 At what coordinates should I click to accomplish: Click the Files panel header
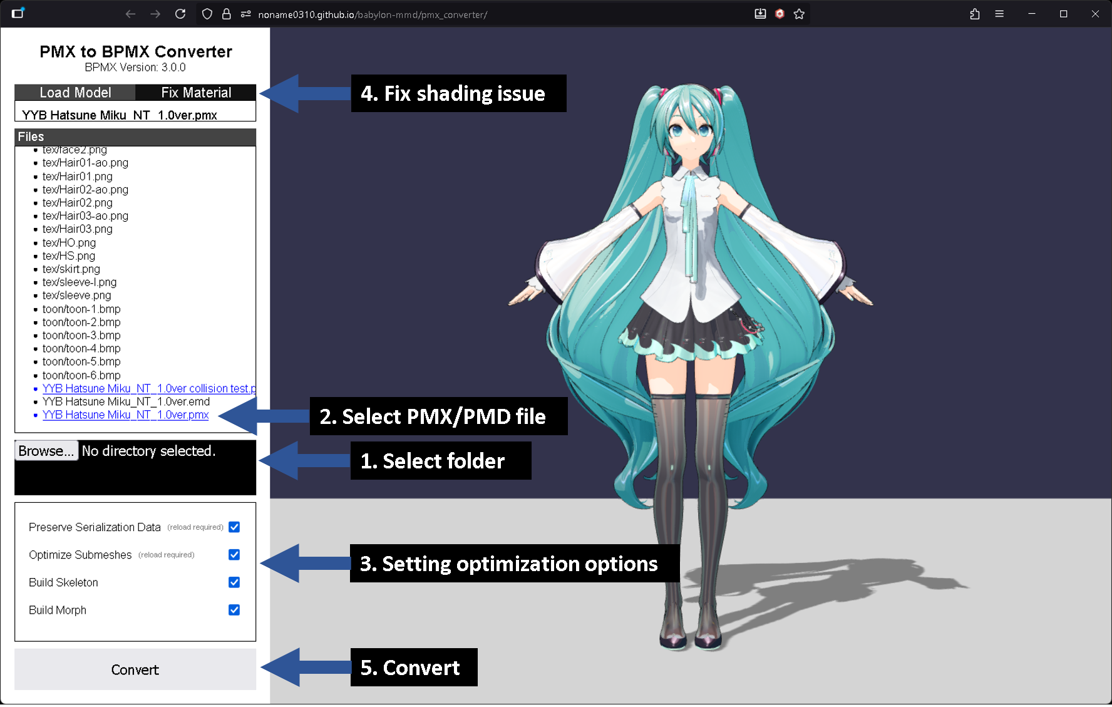point(135,137)
